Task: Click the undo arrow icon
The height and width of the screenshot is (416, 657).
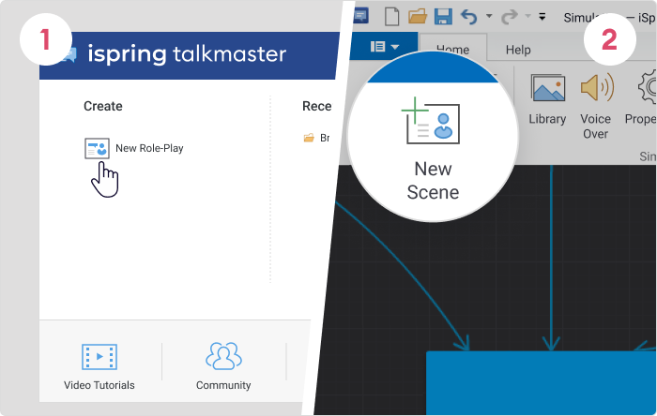Action: [469, 17]
